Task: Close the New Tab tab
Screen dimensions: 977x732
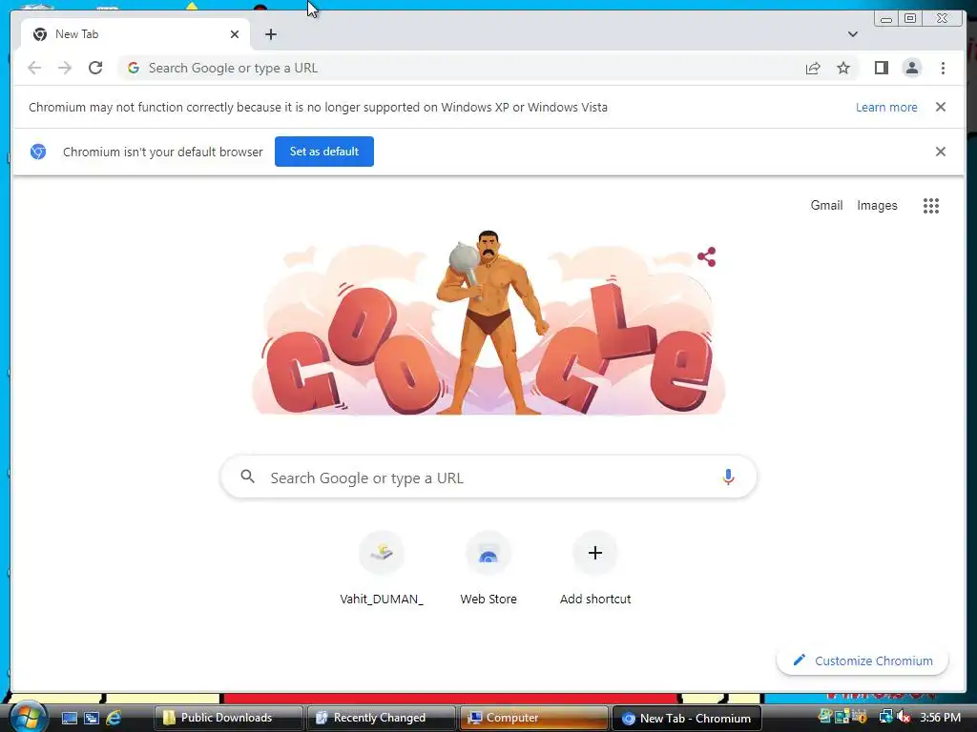Action: 235,34
